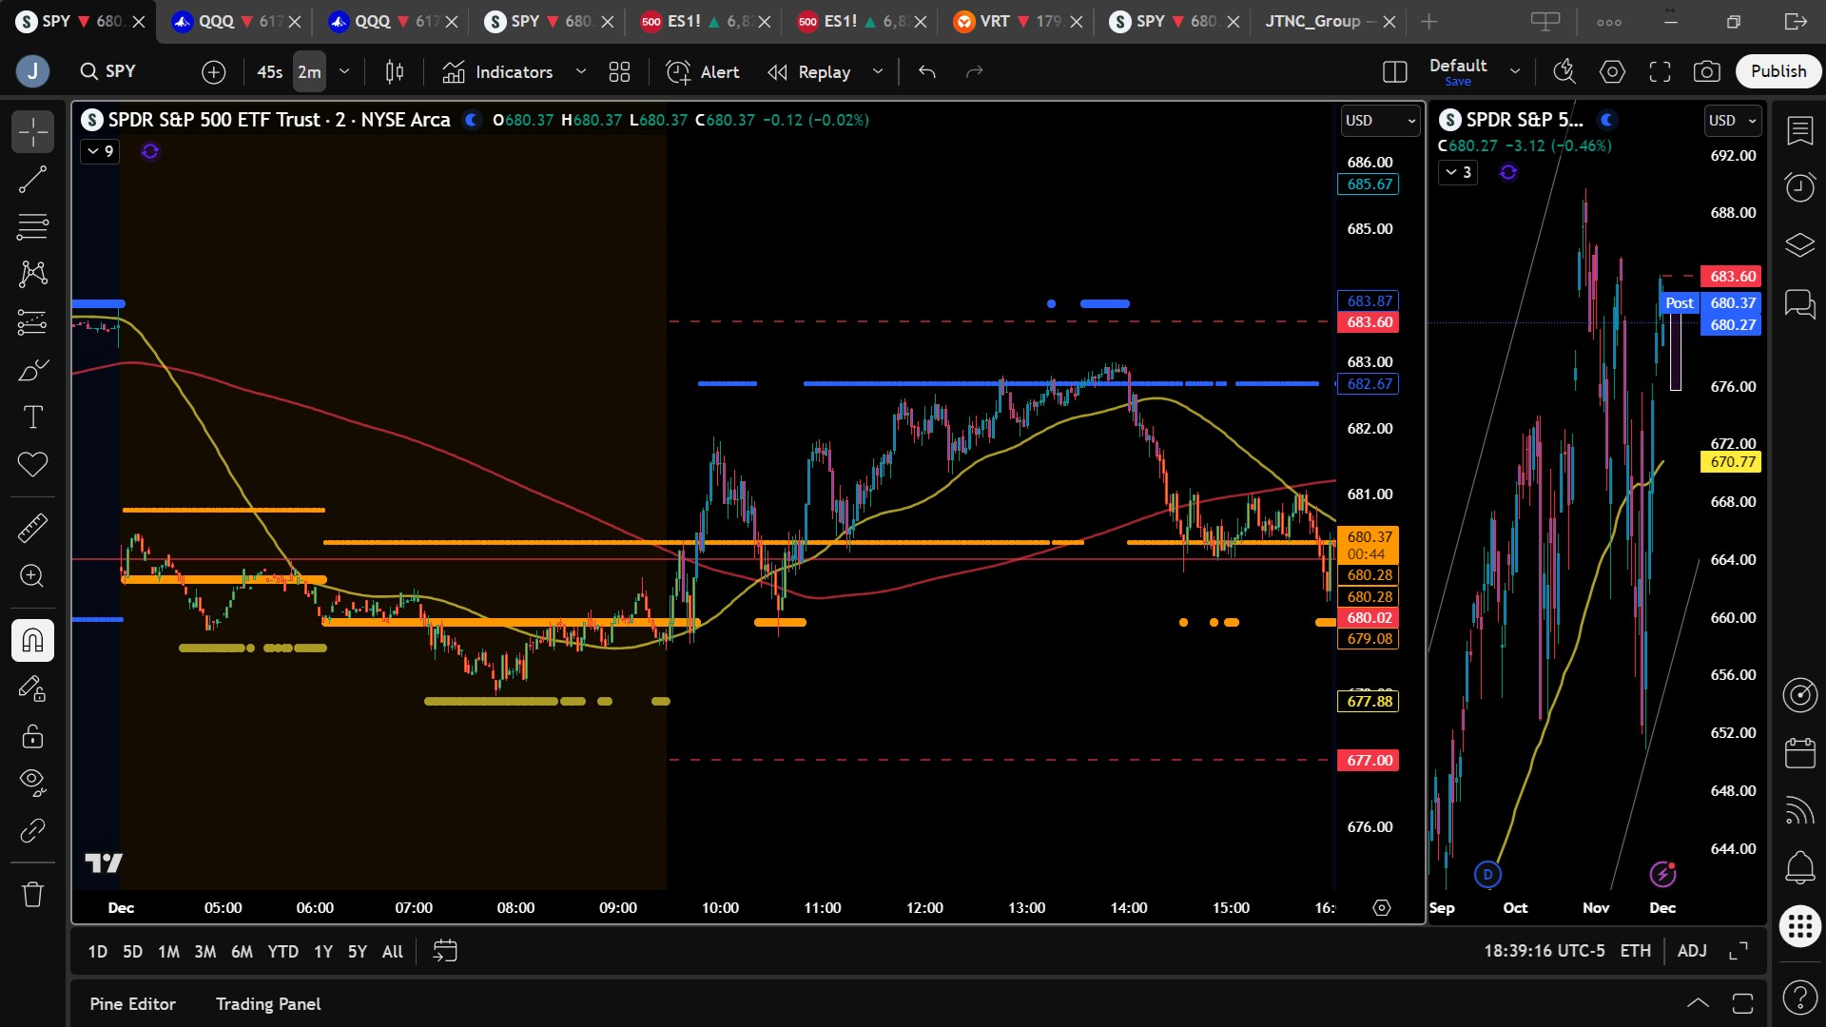Take a chart snapshot with camera icon
Screen dimensions: 1826x1027
(x=1706, y=71)
